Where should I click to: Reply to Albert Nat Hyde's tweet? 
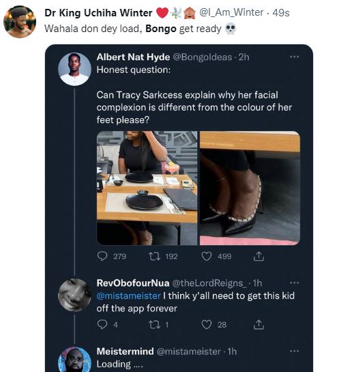click(102, 257)
